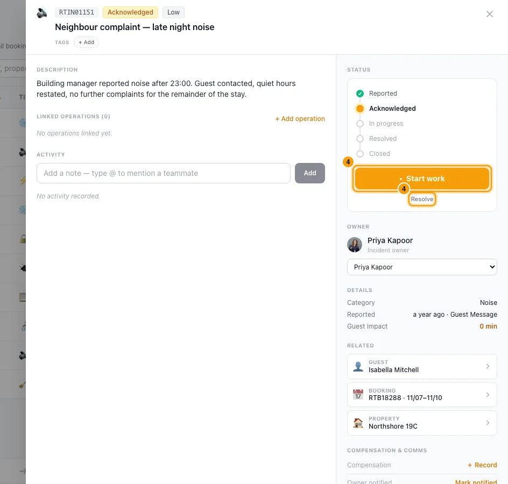508x484 pixels.
Task: Click the small Resolve button
Action: (422, 199)
